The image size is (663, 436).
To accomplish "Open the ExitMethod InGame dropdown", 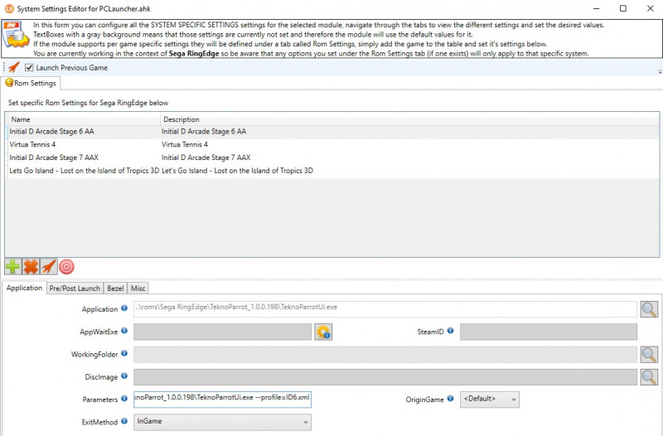I will coord(222,422).
